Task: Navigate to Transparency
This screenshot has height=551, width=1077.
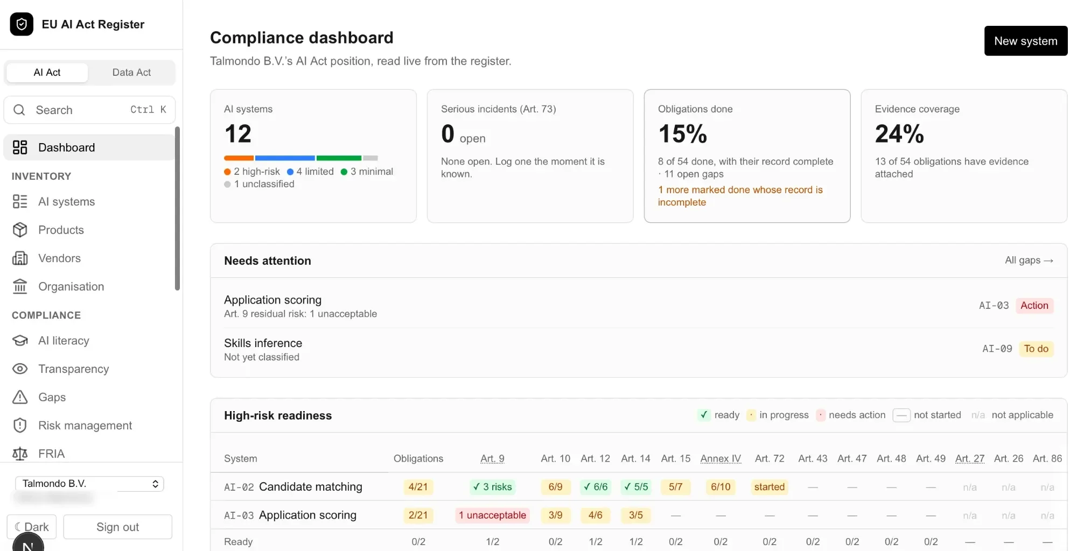Action: click(x=89, y=369)
